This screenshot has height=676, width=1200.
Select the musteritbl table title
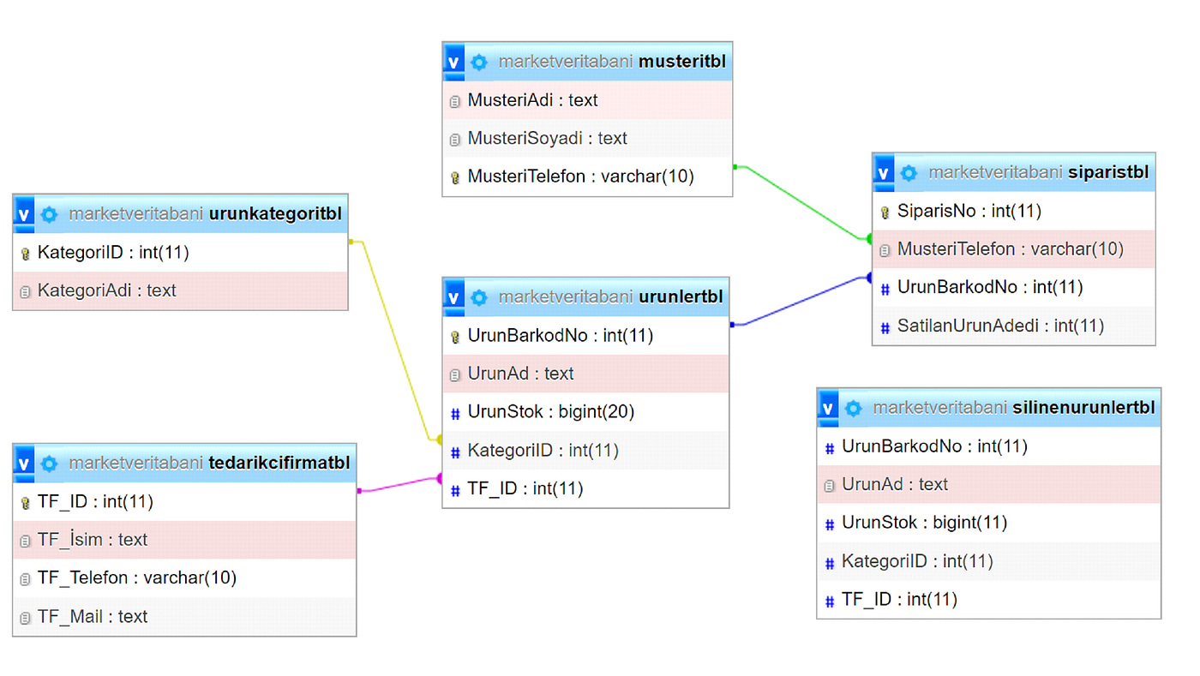pos(683,62)
